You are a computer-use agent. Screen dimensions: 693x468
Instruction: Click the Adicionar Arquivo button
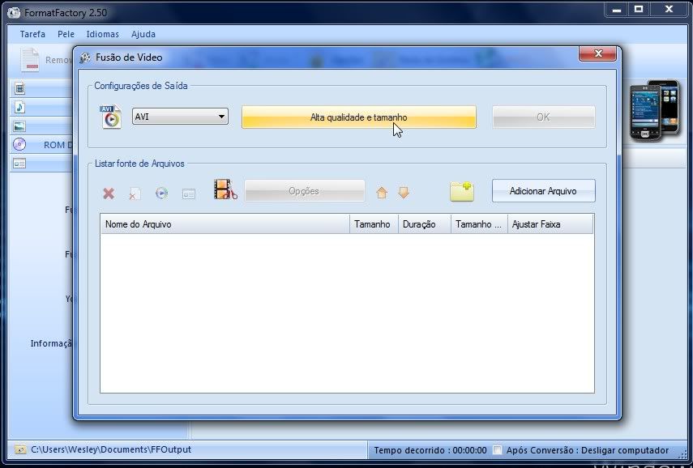(543, 191)
